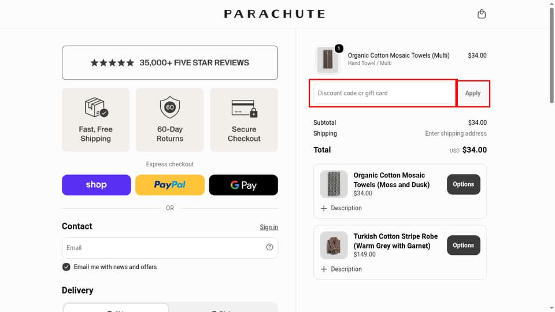Pay with PayPal button
The width and height of the screenshot is (555, 312).
coord(170,185)
